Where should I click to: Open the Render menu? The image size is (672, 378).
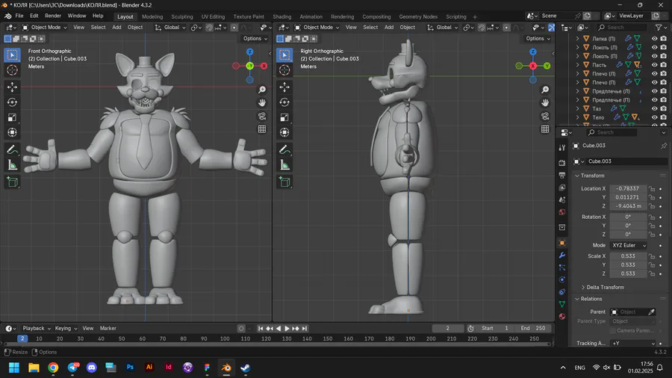click(53, 16)
